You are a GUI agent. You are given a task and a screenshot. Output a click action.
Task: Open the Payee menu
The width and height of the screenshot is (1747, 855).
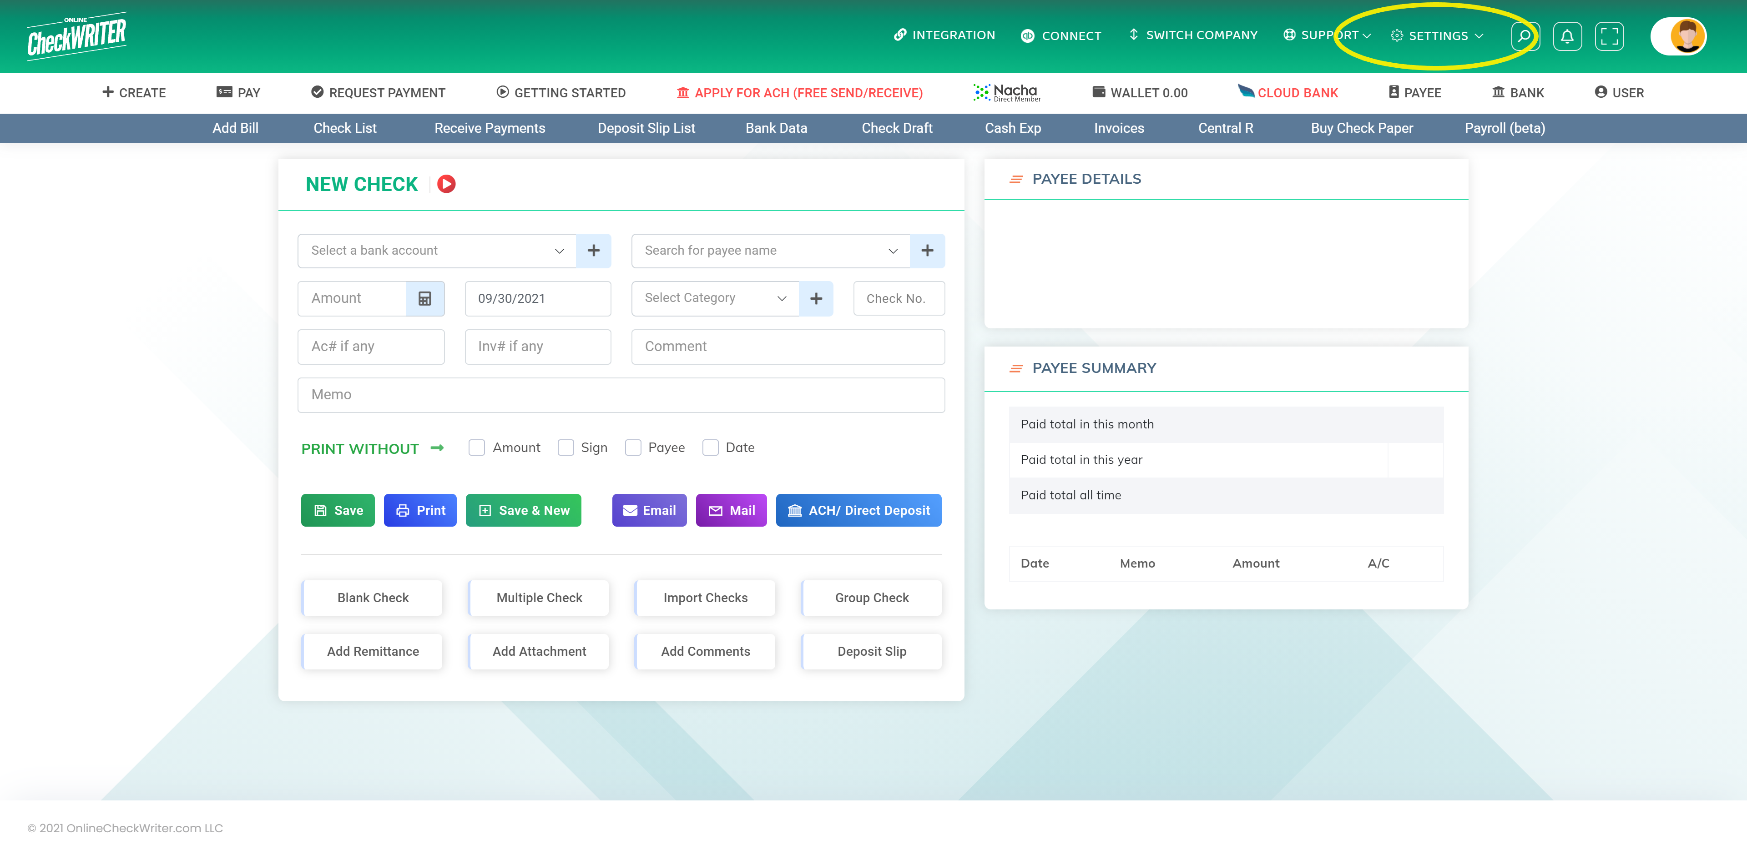click(x=1415, y=92)
